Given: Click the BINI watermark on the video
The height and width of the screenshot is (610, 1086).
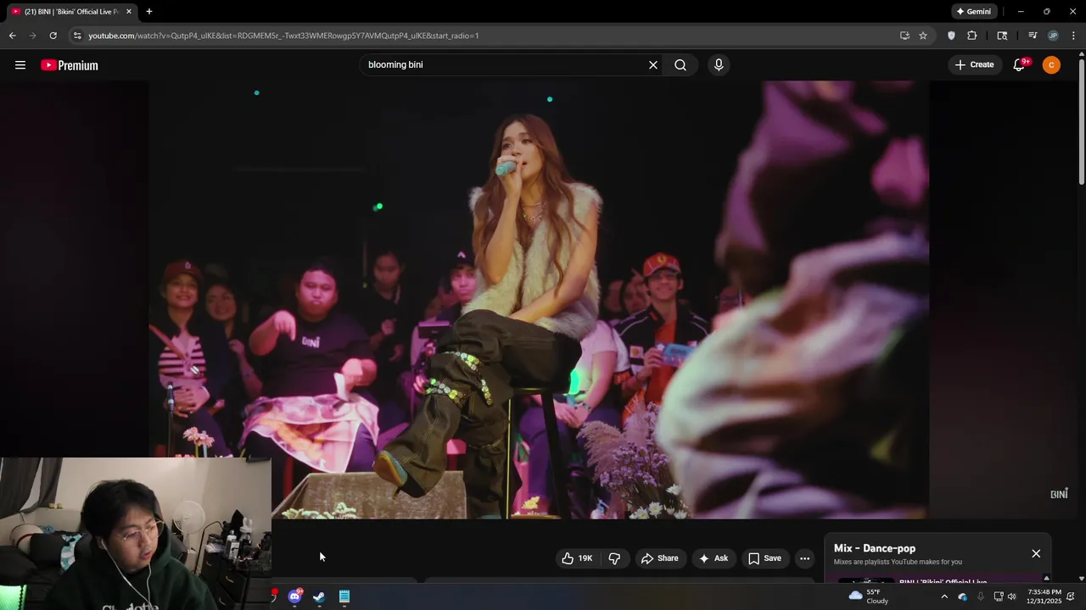Looking at the screenshot, I should point(1059,494).
